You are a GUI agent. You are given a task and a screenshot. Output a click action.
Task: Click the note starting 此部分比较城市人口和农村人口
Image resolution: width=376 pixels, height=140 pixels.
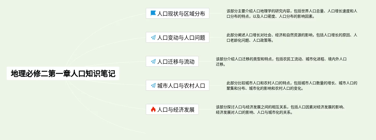(292, 86)
